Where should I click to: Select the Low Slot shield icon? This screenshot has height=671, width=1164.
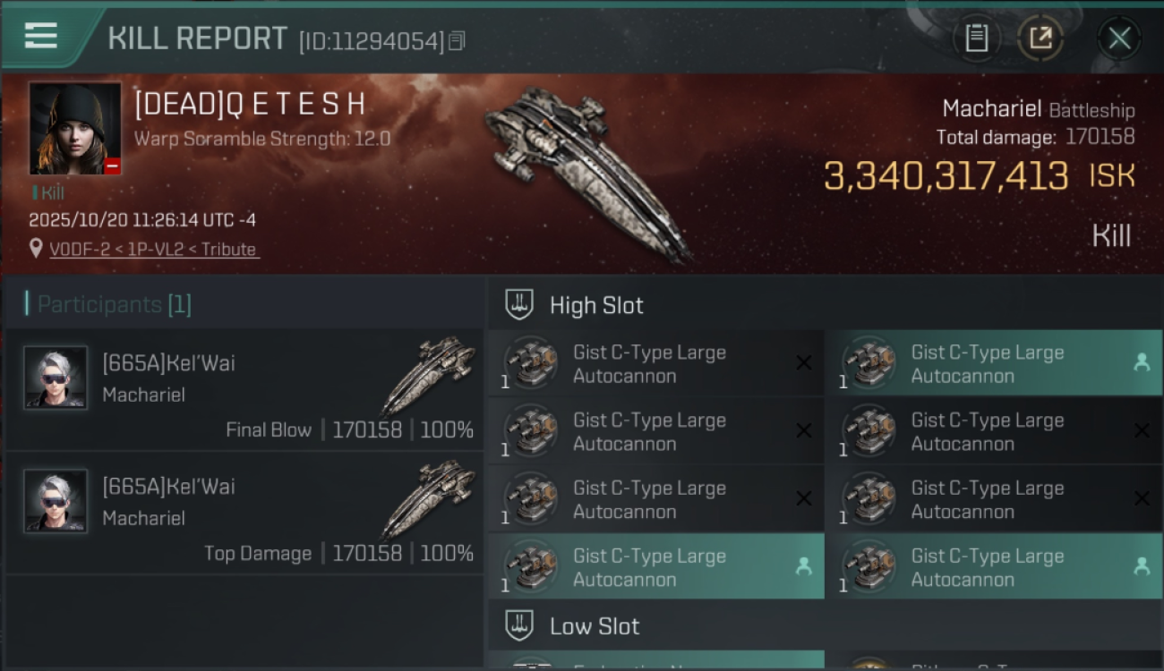pos(520,625)
